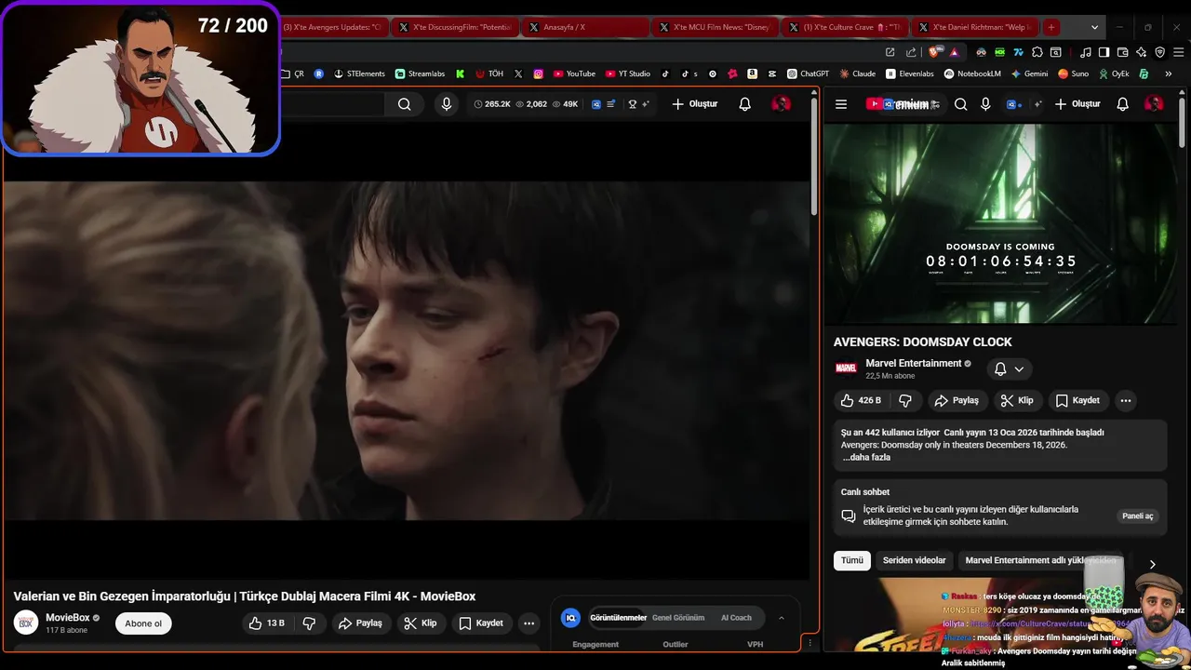Image resolution: width=1191 pixels, height=670 pixels.
Task: Click Doomsday Clock countdown video player
Action: tap(1000, 223)
